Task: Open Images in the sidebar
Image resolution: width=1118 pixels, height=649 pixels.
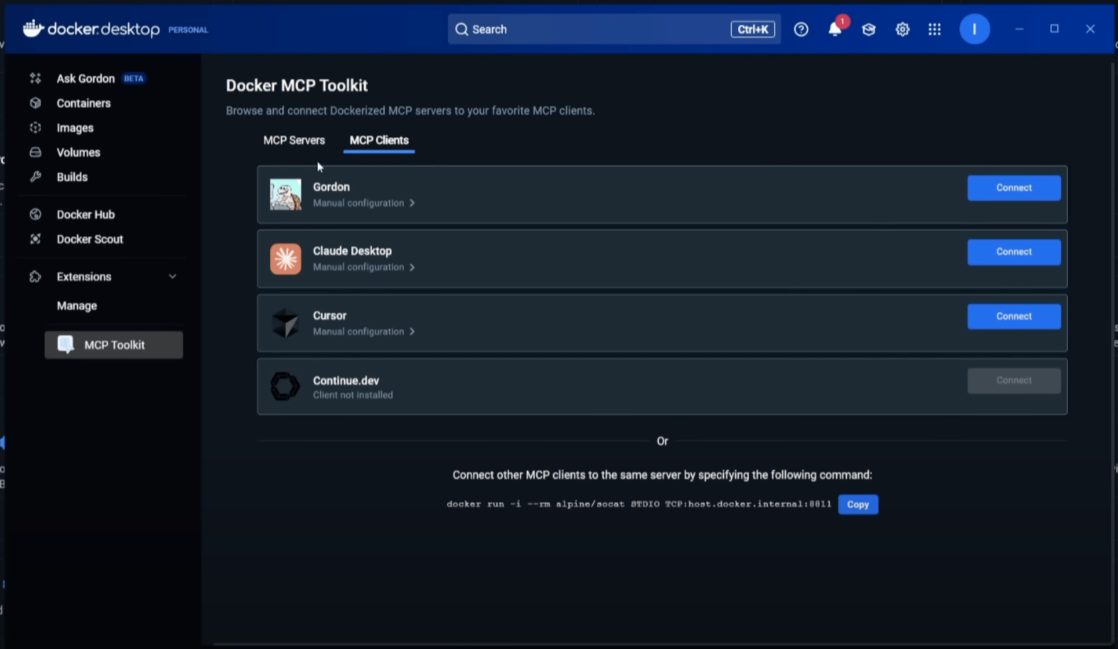Action: (75, 128)
